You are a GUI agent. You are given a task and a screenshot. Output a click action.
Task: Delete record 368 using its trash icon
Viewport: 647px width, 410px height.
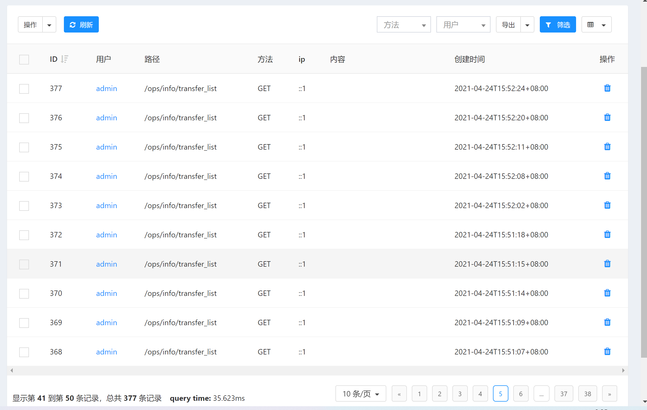pos(607,351)
